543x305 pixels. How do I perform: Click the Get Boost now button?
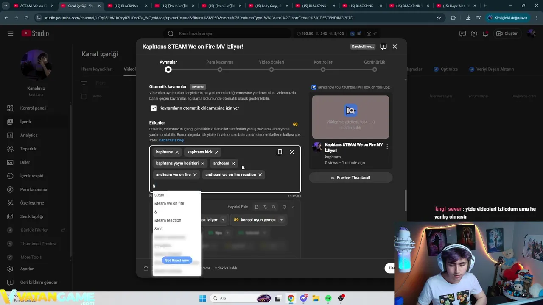coord(177,260)
